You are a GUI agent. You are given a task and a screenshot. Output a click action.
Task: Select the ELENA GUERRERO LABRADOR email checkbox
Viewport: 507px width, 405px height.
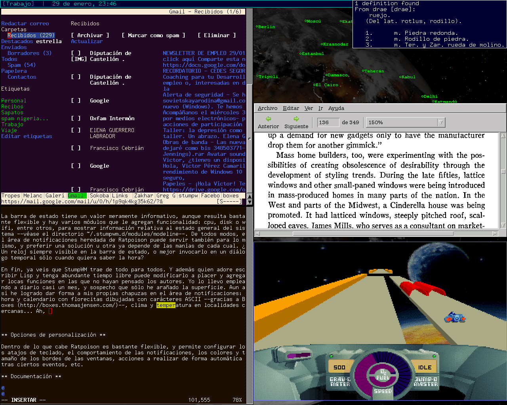(76, 130)
